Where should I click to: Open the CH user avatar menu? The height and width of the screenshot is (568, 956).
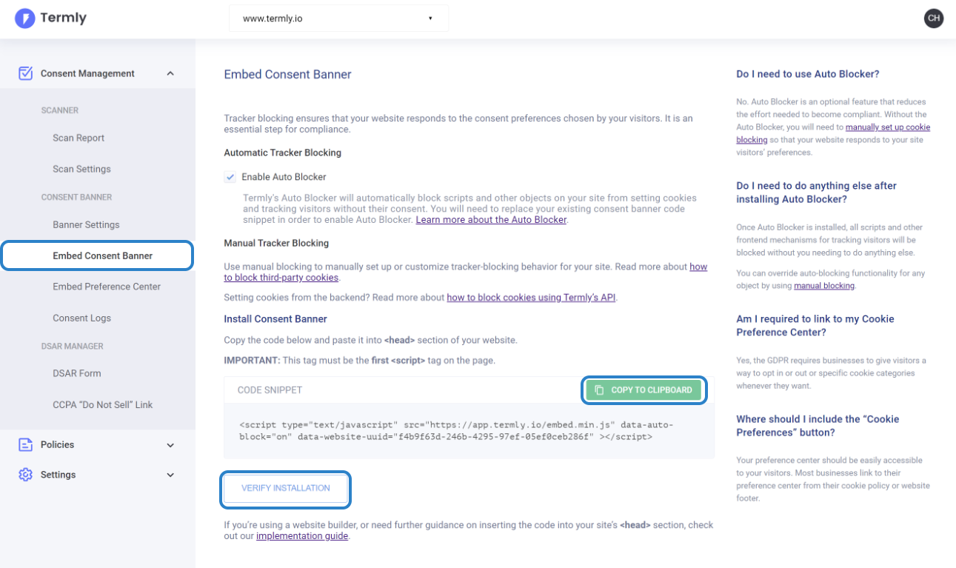(934, 19)
